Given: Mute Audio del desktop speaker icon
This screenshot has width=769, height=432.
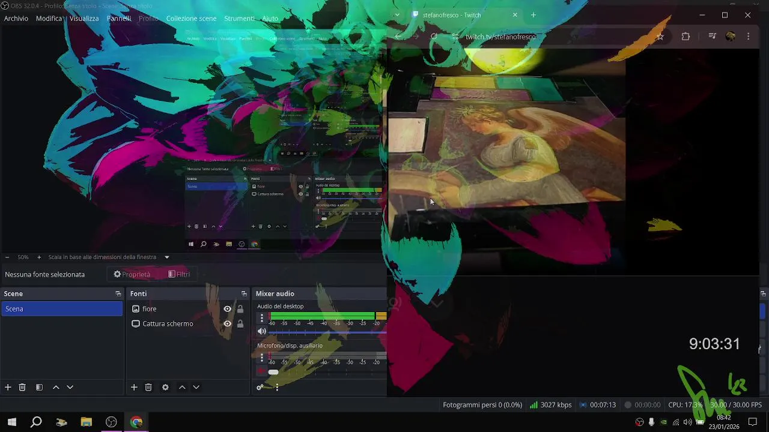Looking at the screenshot, I should (x=261, y=331).
